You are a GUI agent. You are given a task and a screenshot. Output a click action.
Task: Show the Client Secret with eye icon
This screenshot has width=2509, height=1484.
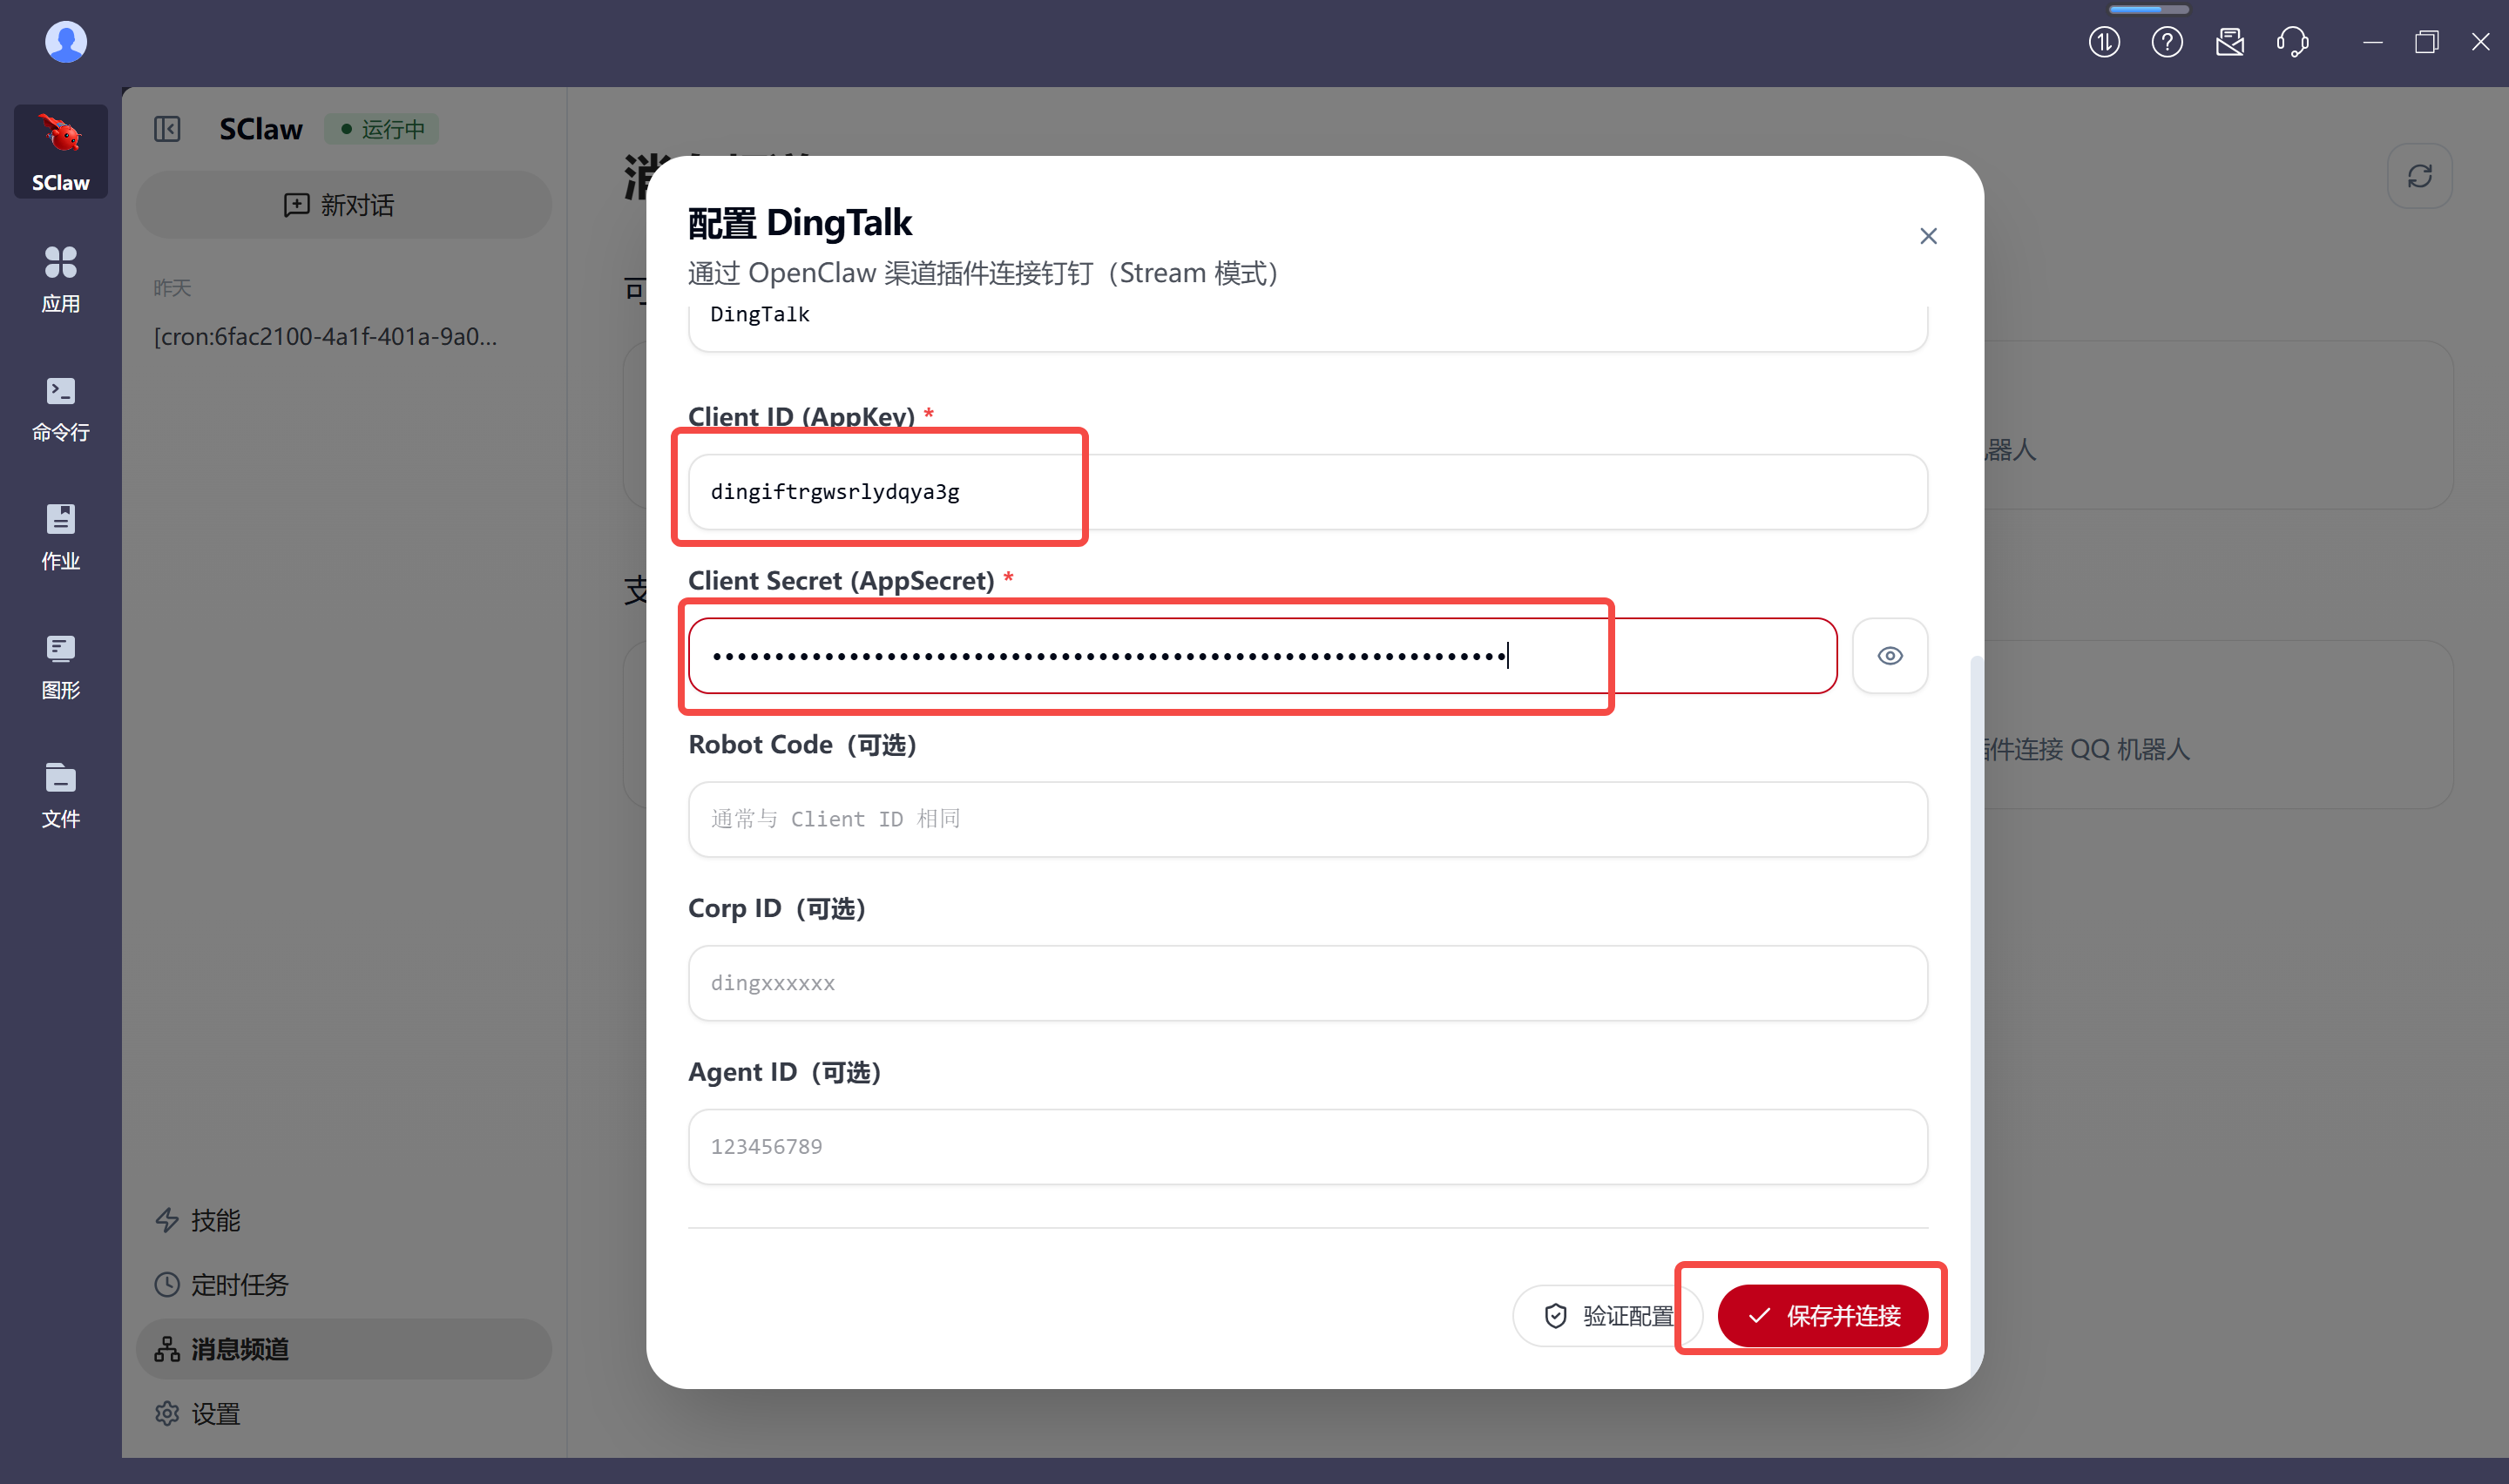point(1889,656)
